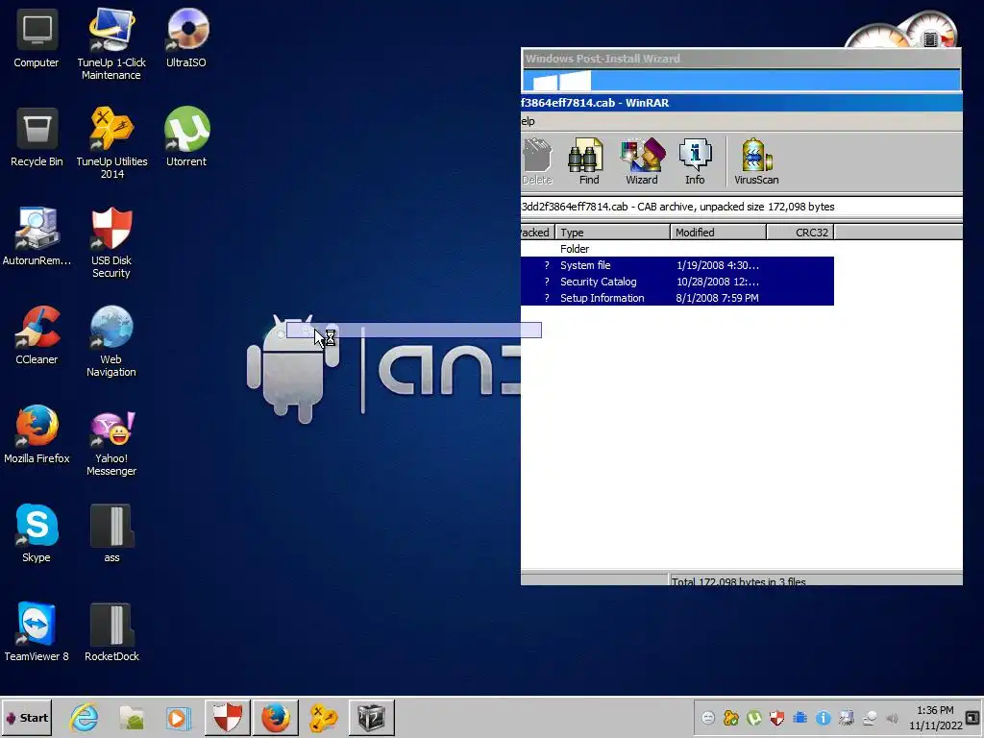Click the TuneUp tray icon
This screenshot has width=984, height=738.
tap(731, 718)
